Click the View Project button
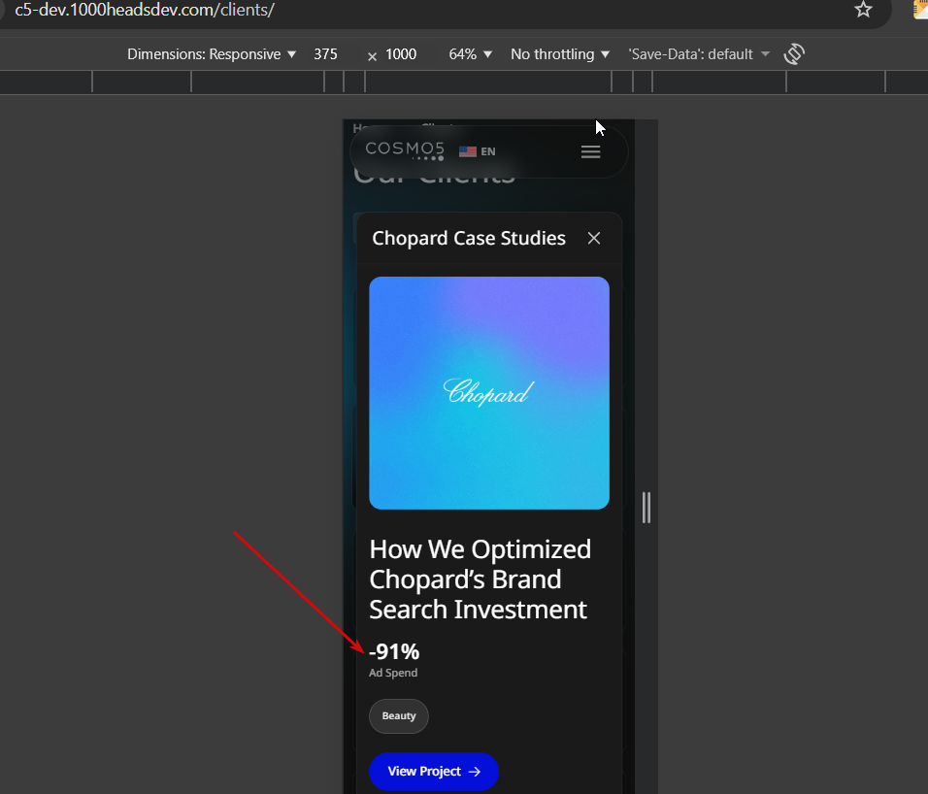Image resolution: width=928 pixels, height=794 pixels. click(434, 772)
